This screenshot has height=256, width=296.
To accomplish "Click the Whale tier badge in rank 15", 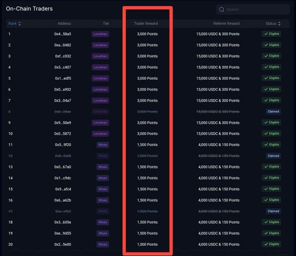I will (x=103, y=189).
